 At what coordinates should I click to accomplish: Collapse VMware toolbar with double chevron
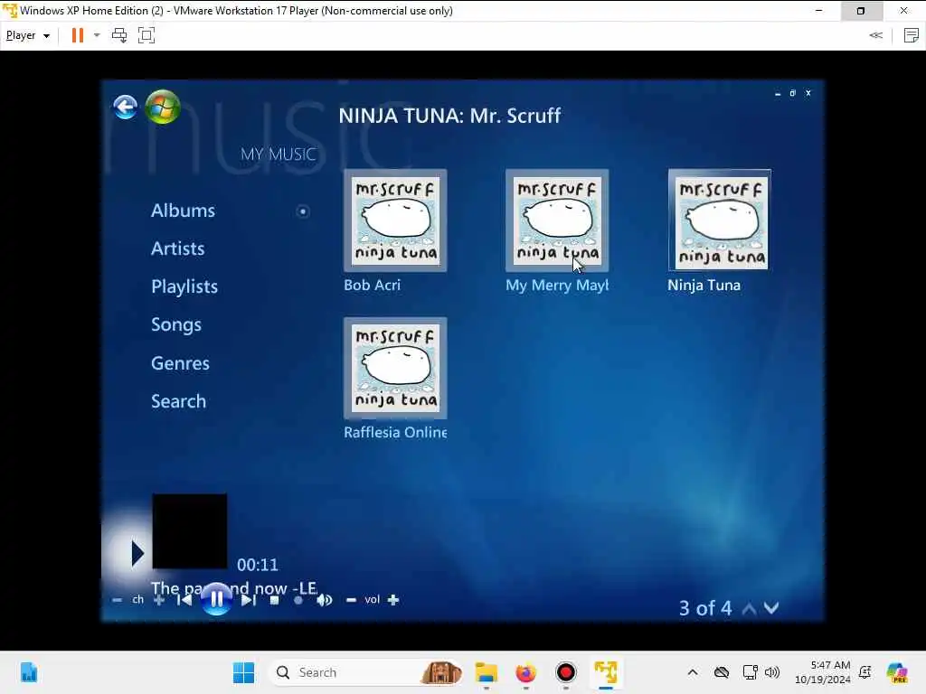pyautogui.click(x=875, y=35)
